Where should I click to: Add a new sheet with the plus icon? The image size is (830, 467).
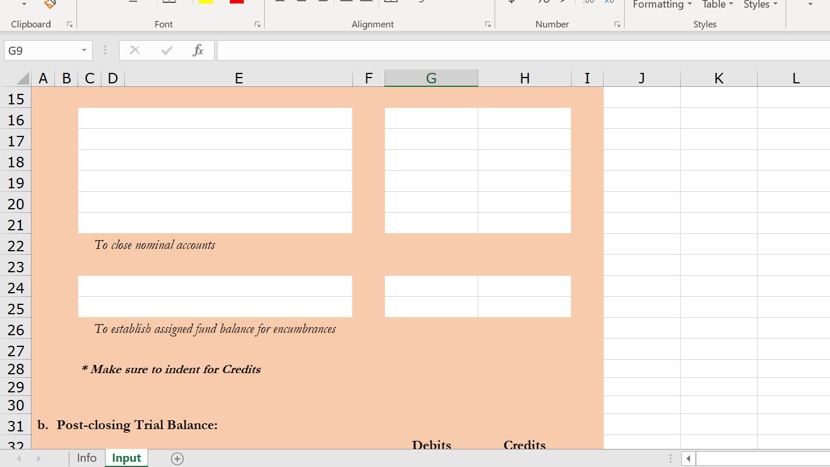(x=177, y=459)
